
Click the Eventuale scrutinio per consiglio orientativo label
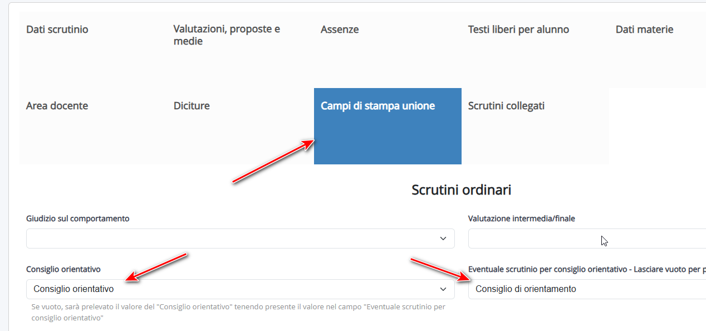(587, 269)
